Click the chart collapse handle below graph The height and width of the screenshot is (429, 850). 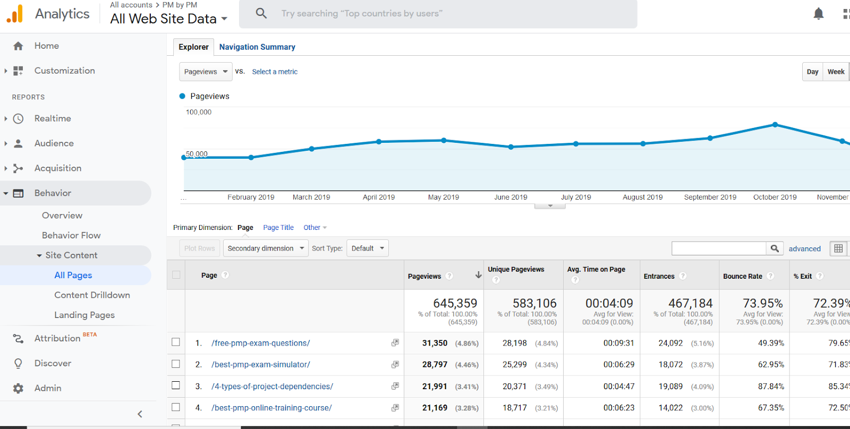coord(550,206)
